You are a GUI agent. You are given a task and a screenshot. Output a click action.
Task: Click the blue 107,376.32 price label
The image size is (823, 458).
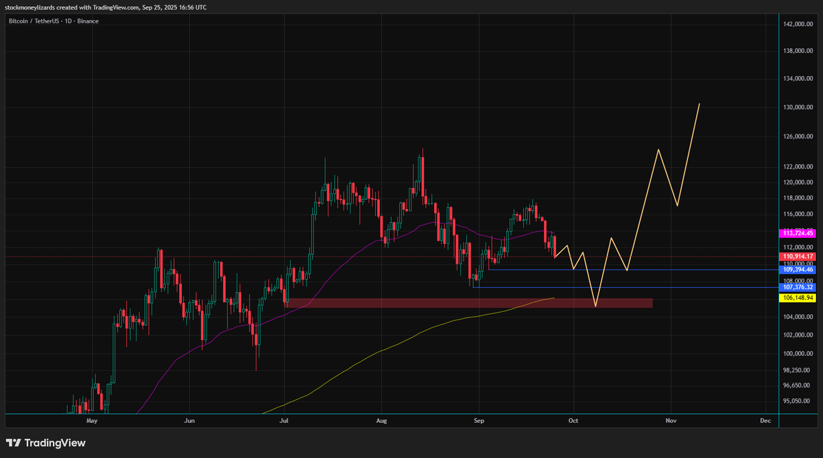[x=798, y=287]
